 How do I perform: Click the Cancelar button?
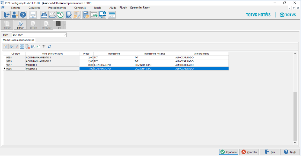click(x=249, y=152)
